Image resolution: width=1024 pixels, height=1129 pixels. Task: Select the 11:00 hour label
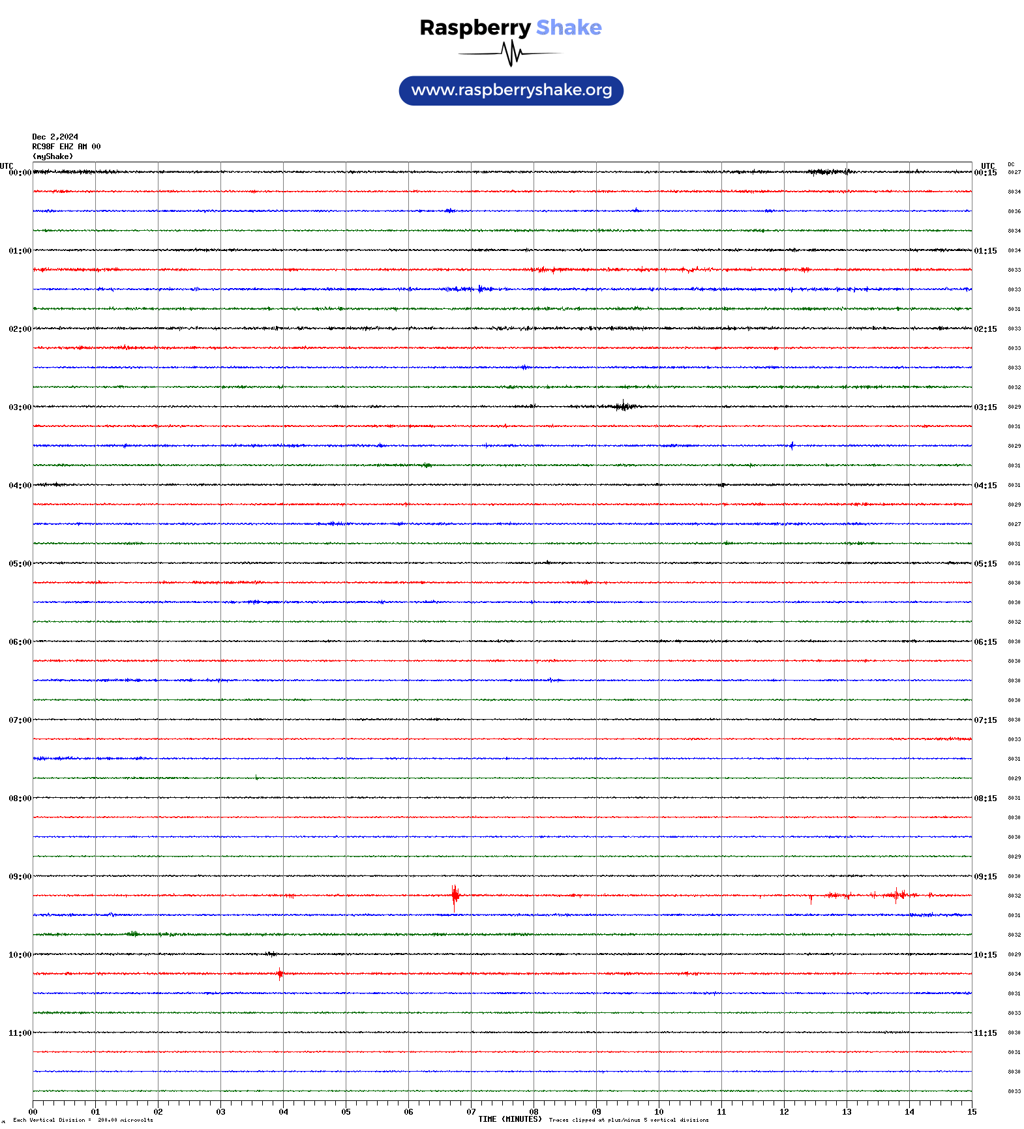20,1033
